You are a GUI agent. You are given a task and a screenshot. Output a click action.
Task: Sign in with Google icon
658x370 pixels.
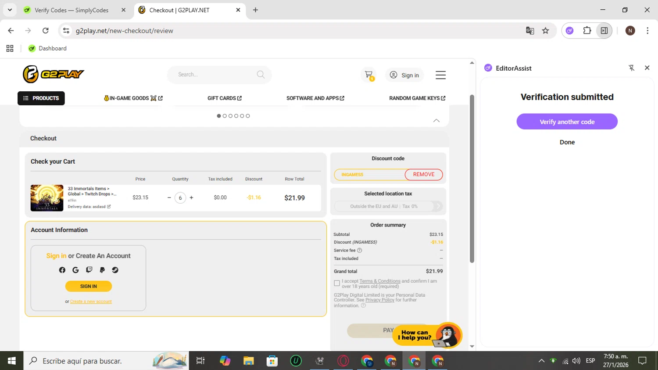coord(75,270)
